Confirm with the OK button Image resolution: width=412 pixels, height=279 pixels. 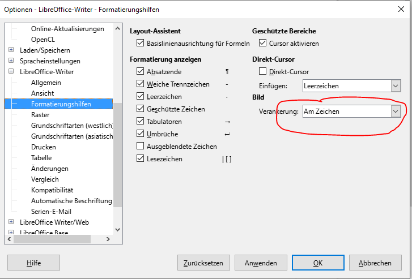click(x=318, y=263)
